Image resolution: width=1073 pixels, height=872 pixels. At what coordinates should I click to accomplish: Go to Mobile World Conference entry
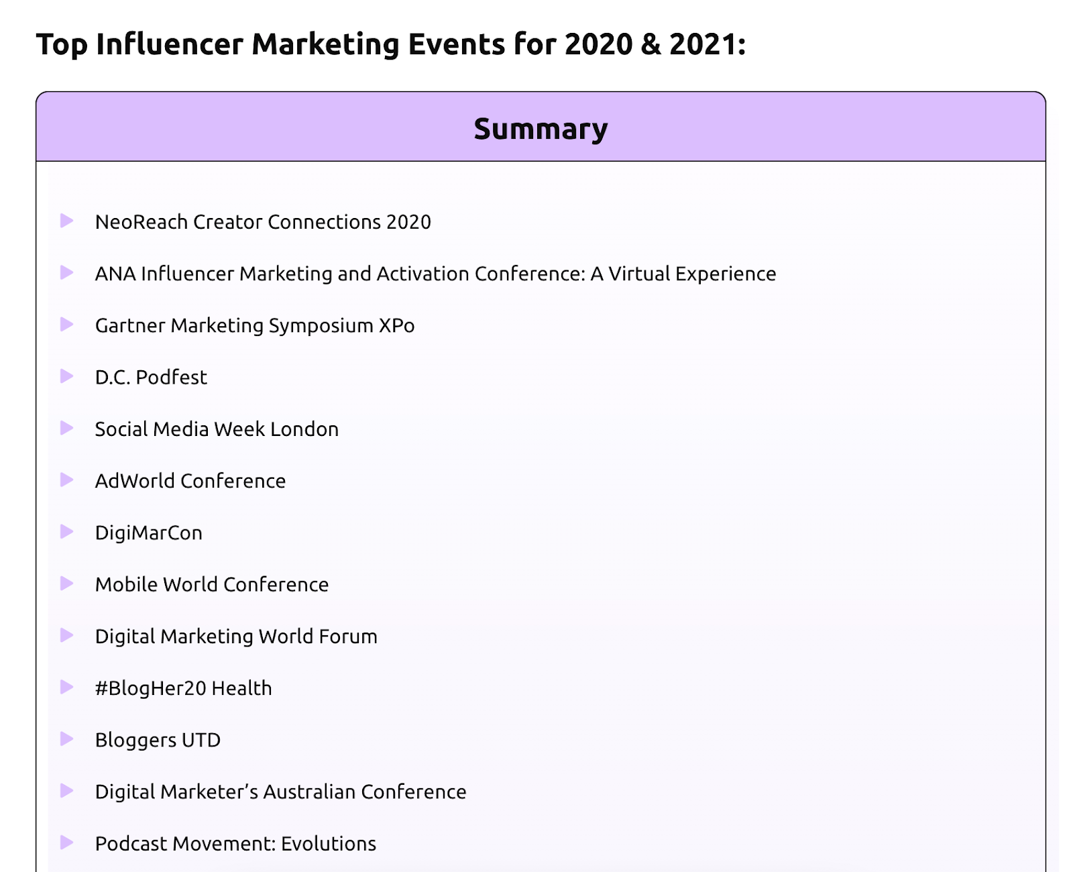click(212, 584)
